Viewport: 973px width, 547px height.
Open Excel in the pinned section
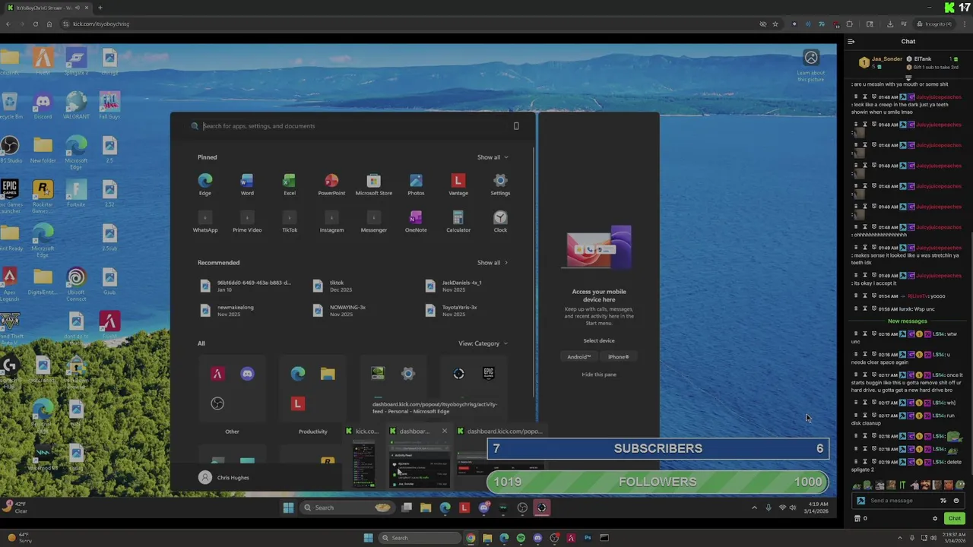click(x=290, y=184)
